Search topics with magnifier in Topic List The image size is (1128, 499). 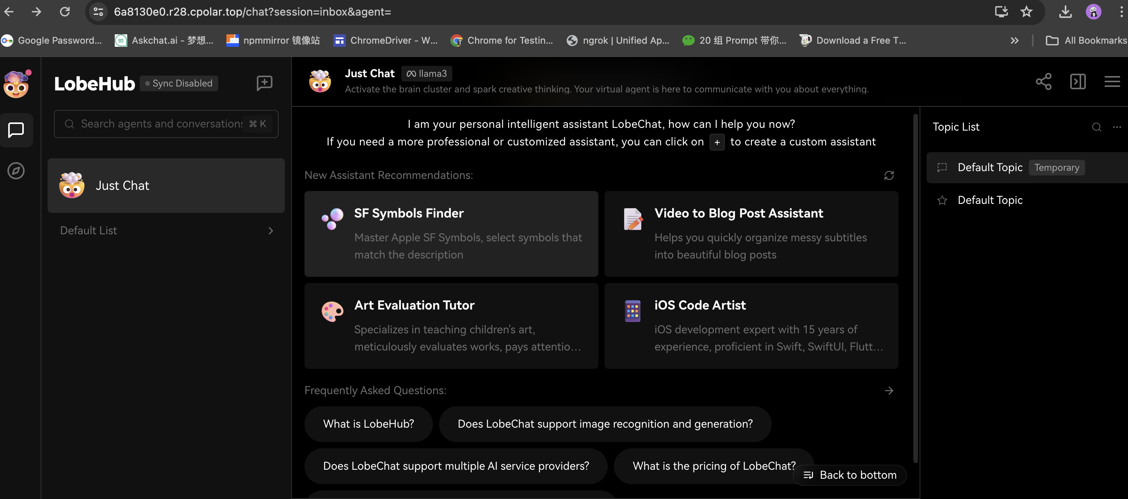point(1096,127)
